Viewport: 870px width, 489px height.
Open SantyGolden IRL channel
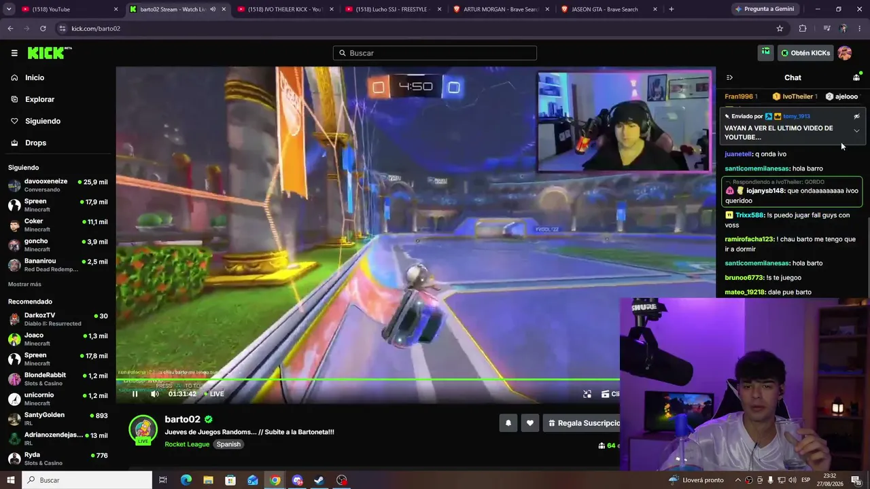point(58,418)
